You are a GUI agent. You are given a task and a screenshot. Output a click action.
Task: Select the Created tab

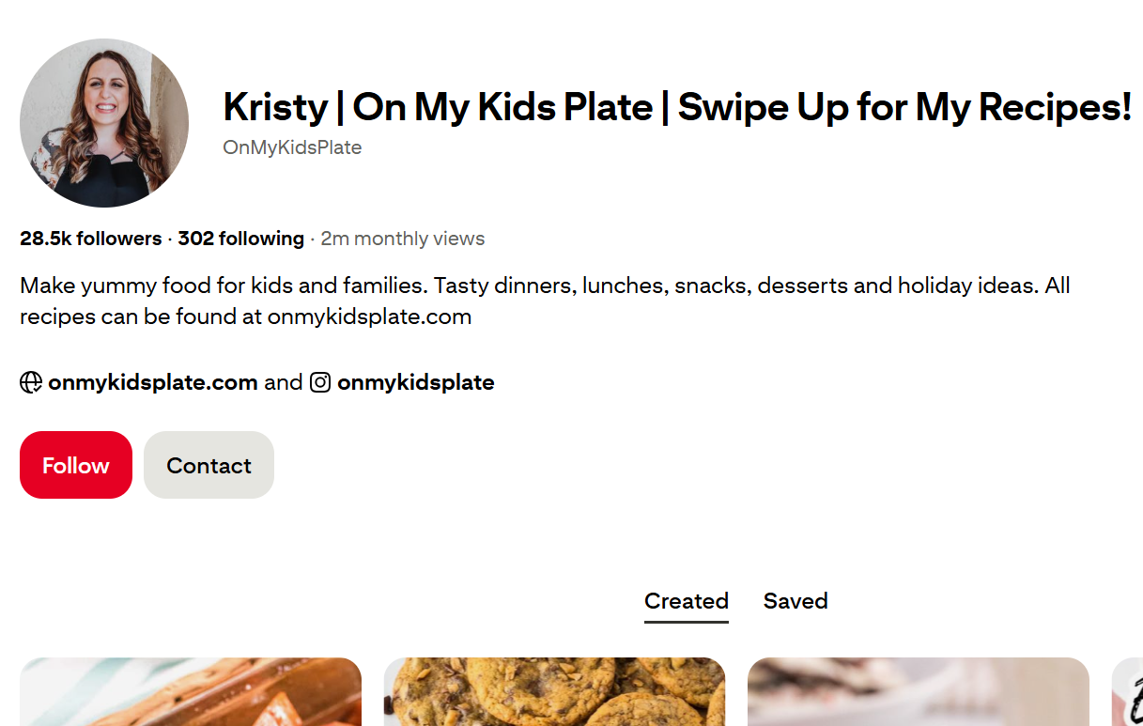pyautogui.click(x=687, y=601)
